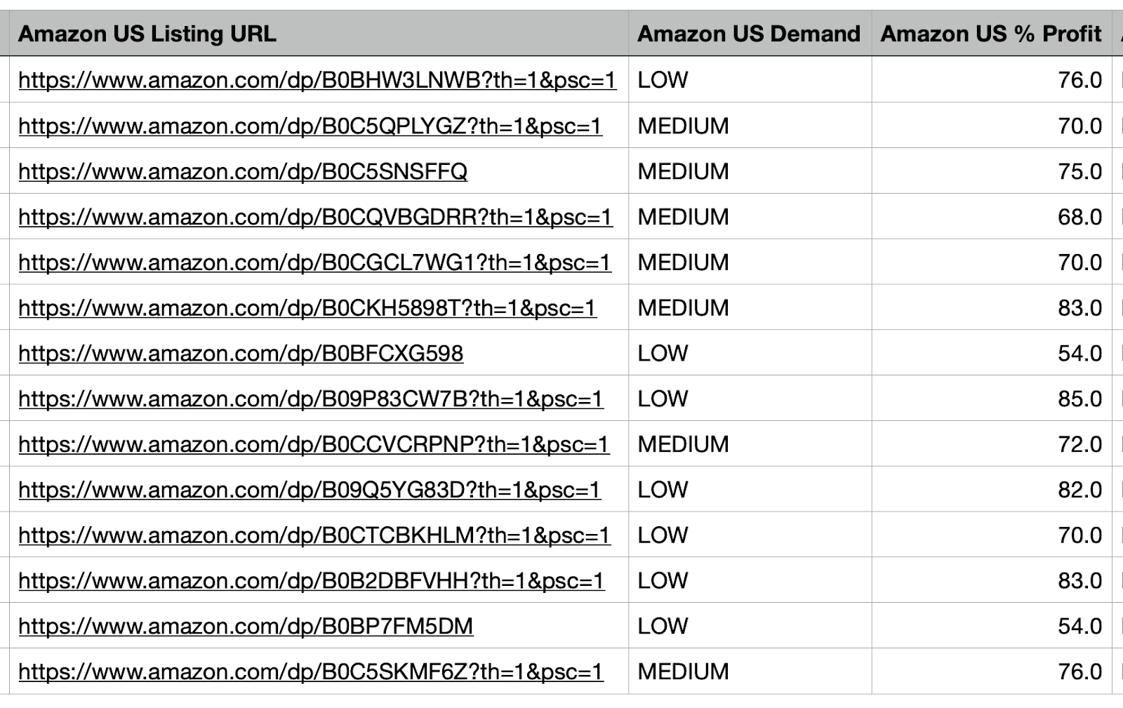
Task: Follow the B0BFCXG598 listing link
Action: point(241,354)
